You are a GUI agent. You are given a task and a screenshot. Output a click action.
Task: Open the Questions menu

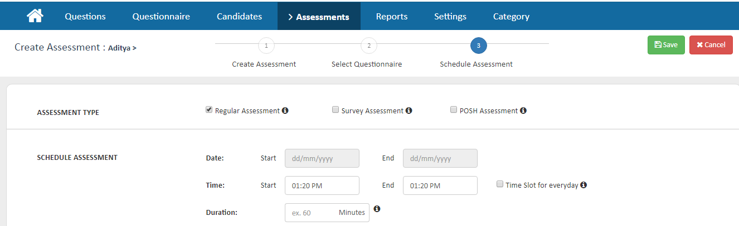pyautogui.click(x=85, y=16)
